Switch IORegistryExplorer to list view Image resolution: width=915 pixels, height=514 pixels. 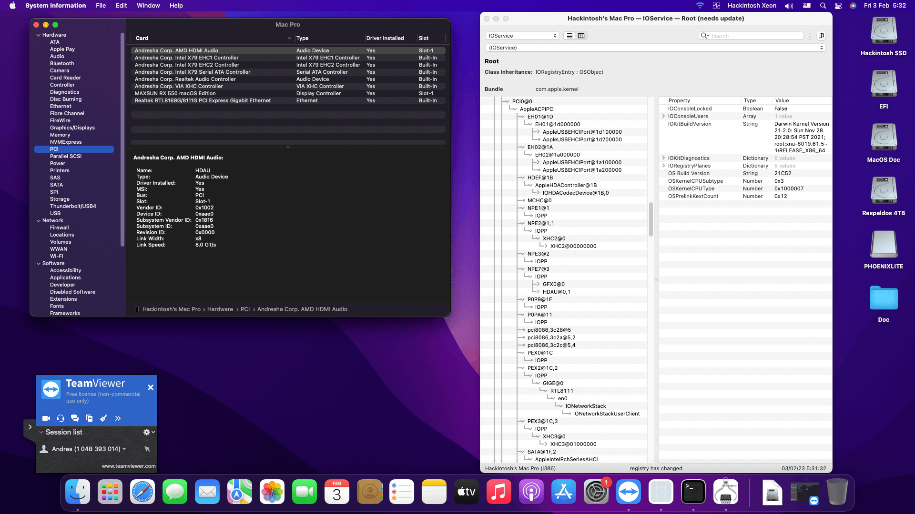pyautogui.click(x=569, y=36)
